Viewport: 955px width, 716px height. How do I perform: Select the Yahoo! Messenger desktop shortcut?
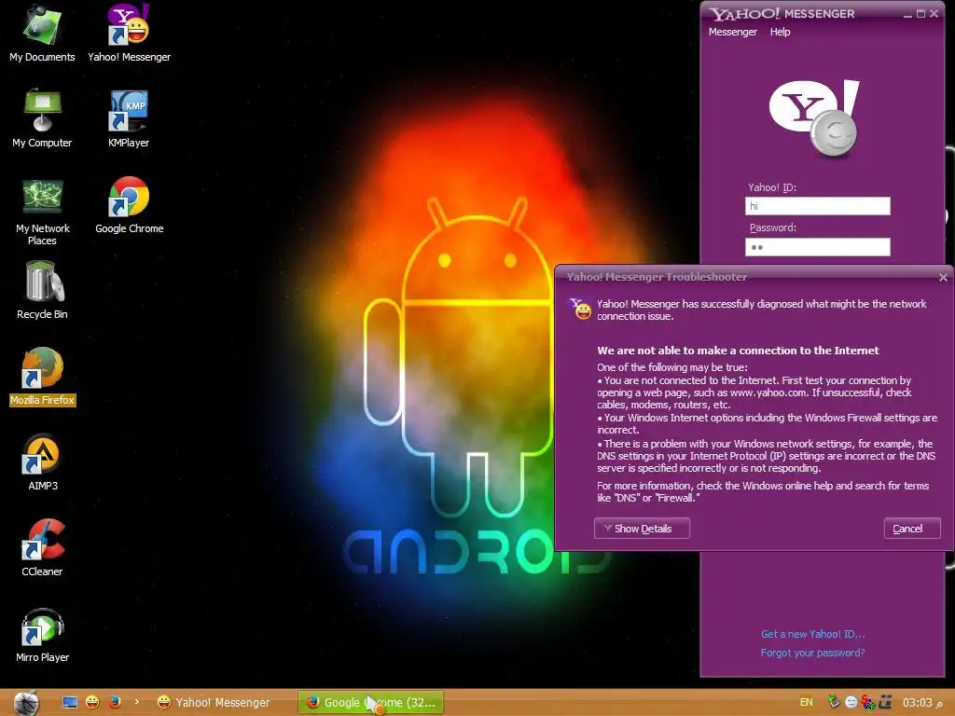pos(129,34)
